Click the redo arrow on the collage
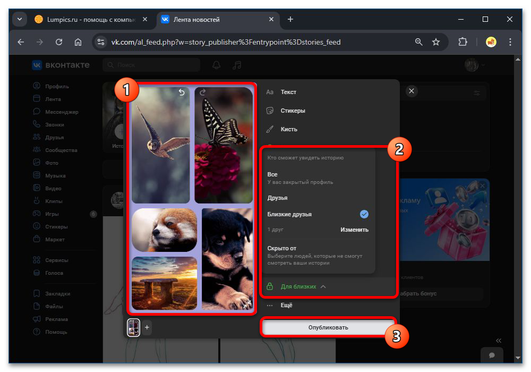 [202, 92]
